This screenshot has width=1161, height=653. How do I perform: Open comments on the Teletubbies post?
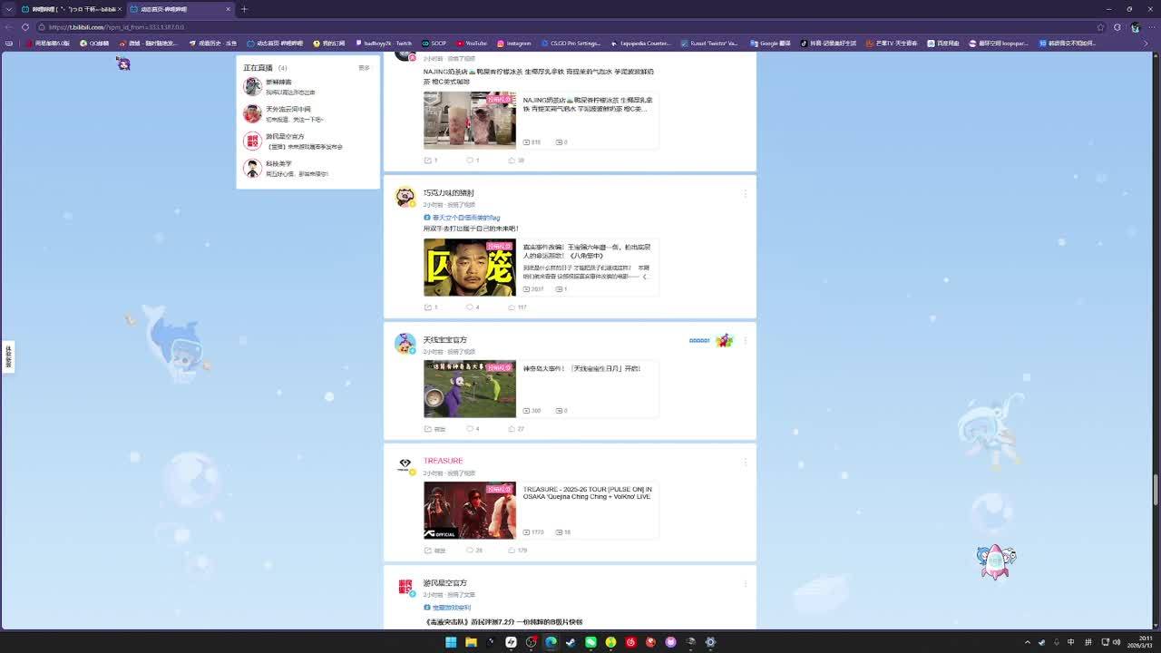point(472,429)
